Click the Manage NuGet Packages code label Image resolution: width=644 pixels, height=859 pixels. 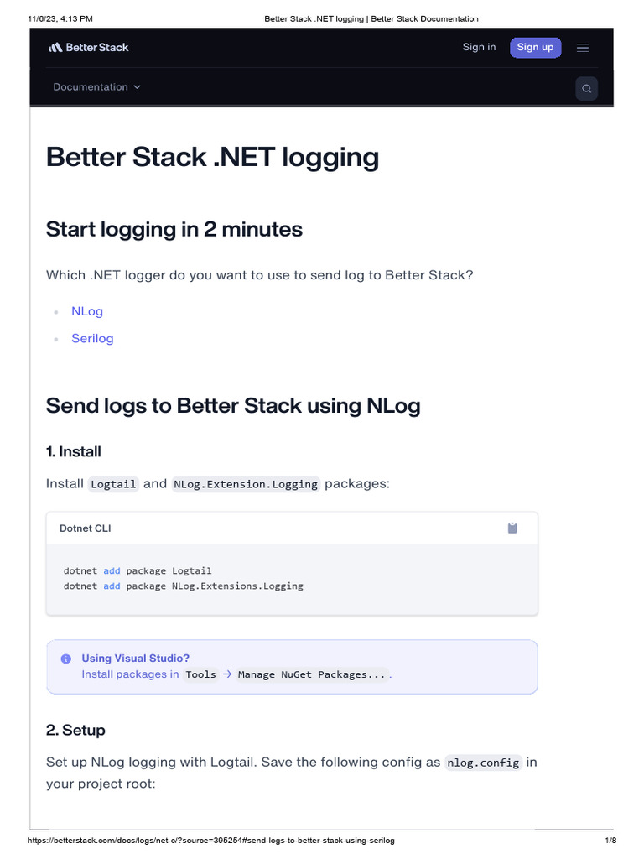point(313,674)
